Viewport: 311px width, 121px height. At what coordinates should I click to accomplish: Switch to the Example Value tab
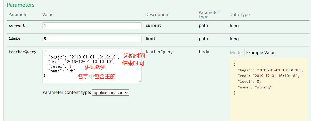tap(261, 52)
